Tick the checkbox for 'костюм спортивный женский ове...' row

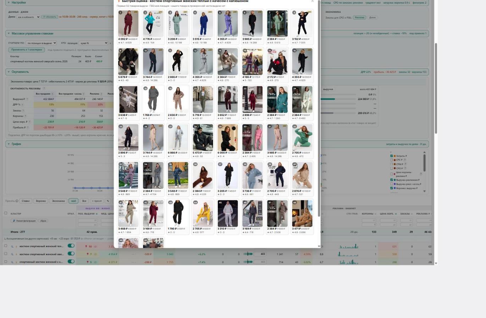click(6, 253)
